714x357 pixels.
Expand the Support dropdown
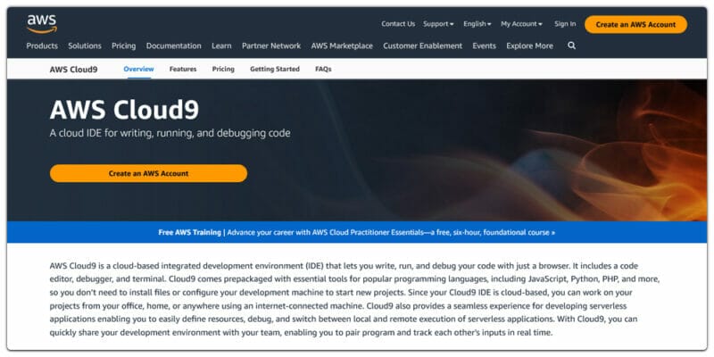click(x=438, y=24)
